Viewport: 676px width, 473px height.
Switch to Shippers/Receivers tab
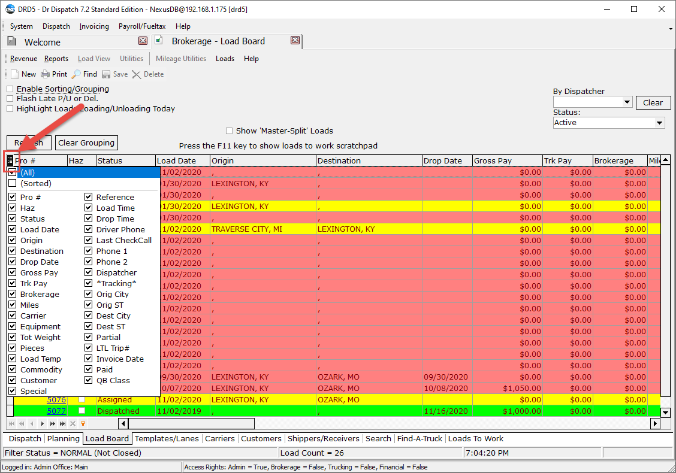(324, 438)
